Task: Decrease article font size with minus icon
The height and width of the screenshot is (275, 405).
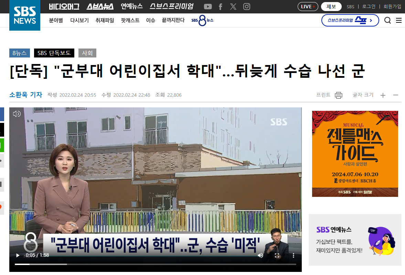Action: click(395, 95)
